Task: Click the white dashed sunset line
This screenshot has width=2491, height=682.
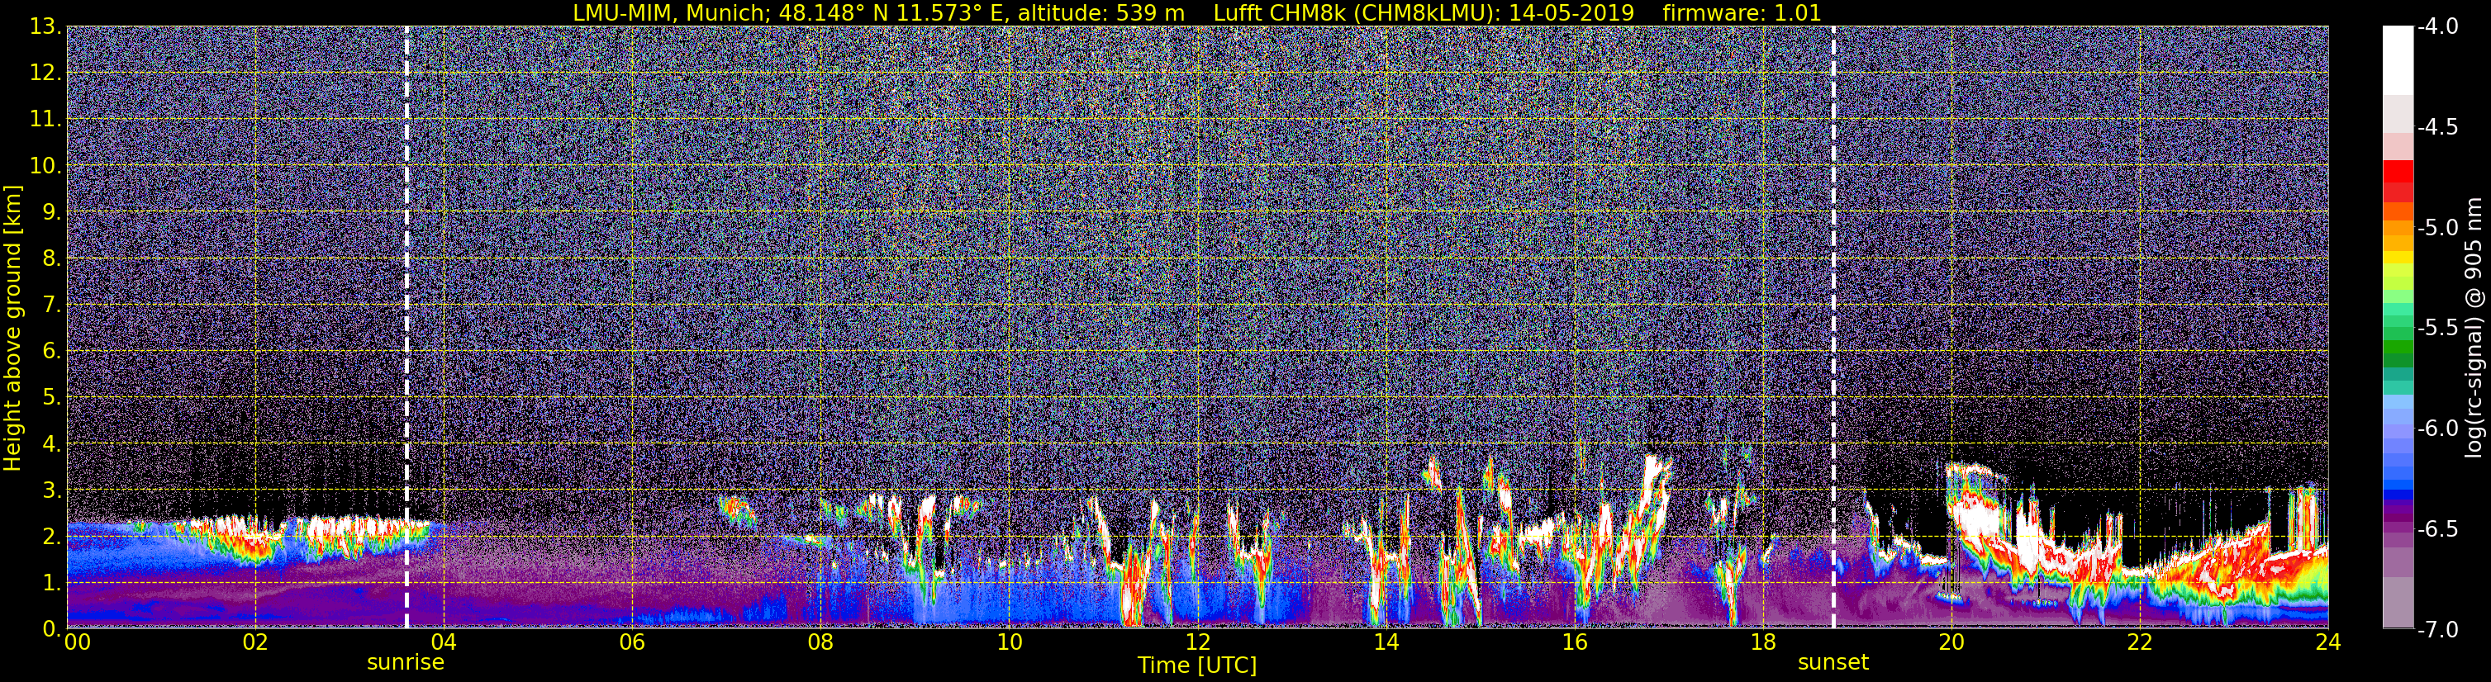Action: (x=1833, y=326)
